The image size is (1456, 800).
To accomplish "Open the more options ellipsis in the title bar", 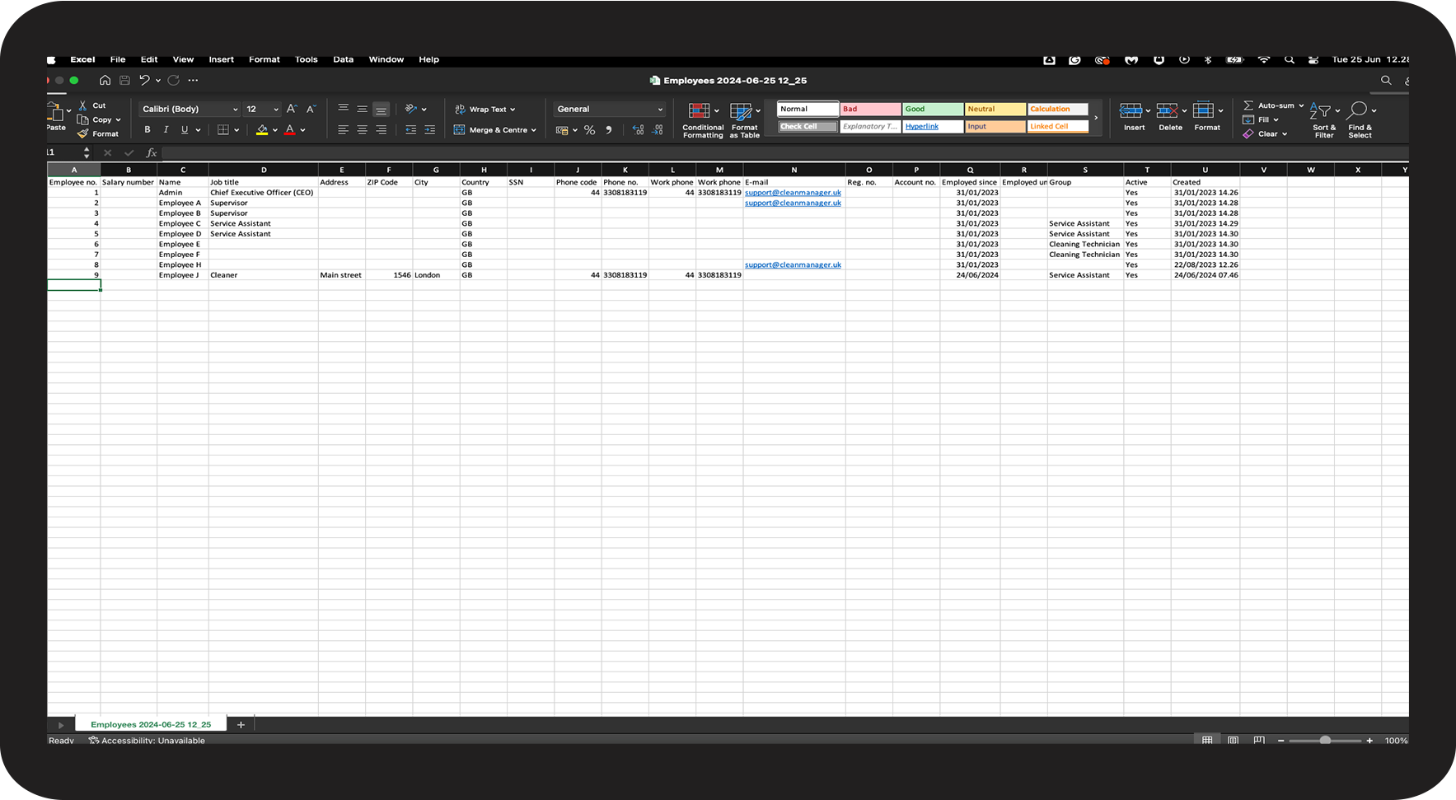I will [x=193, y=81].
